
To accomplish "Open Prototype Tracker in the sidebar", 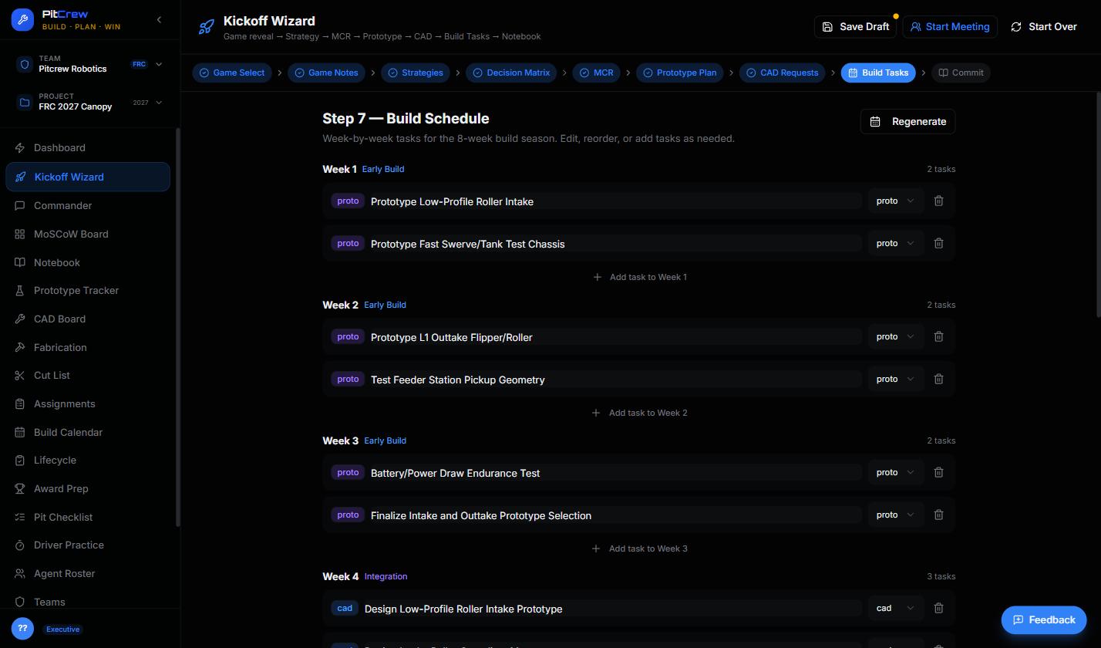I will click(88, 290).
